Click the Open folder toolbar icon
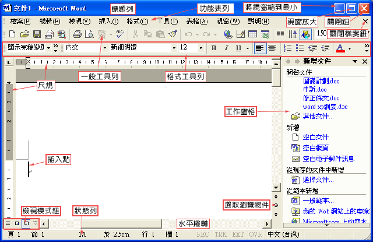This screenshot has width=373, height=242. pyautogui.click(x=24, y=34)
